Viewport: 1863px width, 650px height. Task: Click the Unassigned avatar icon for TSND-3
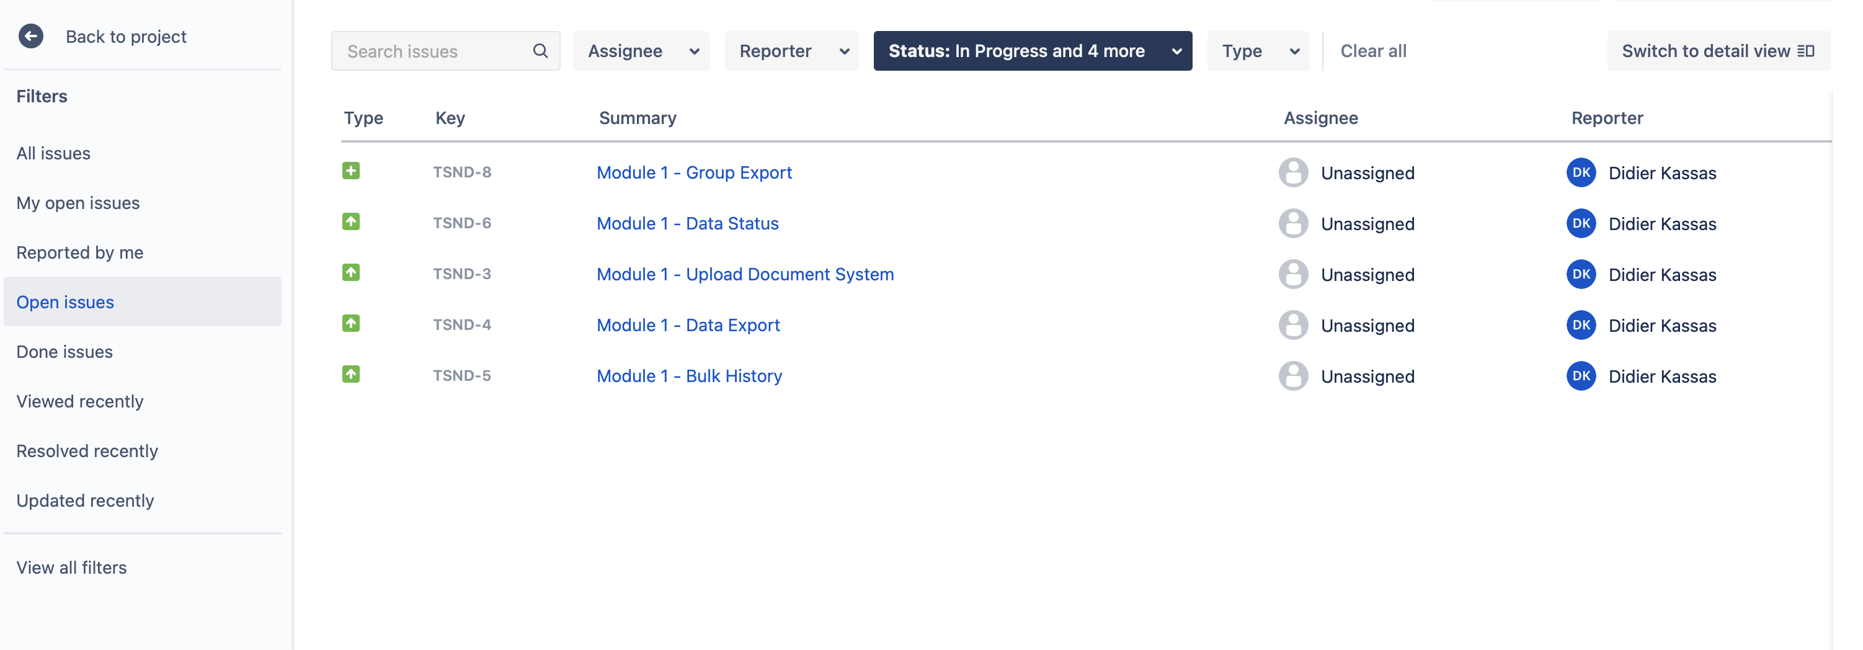1293,274
